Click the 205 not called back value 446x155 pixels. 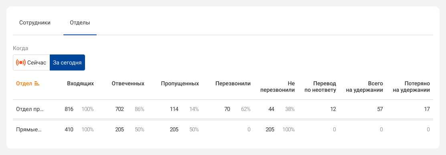270,130
